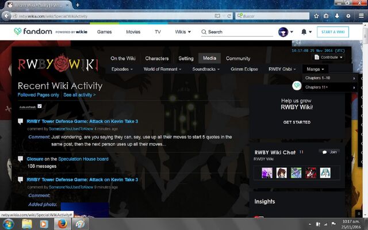The image size is (368, 230).
Task: Click the START A WIKI button
Action: [x=333, y=32]
